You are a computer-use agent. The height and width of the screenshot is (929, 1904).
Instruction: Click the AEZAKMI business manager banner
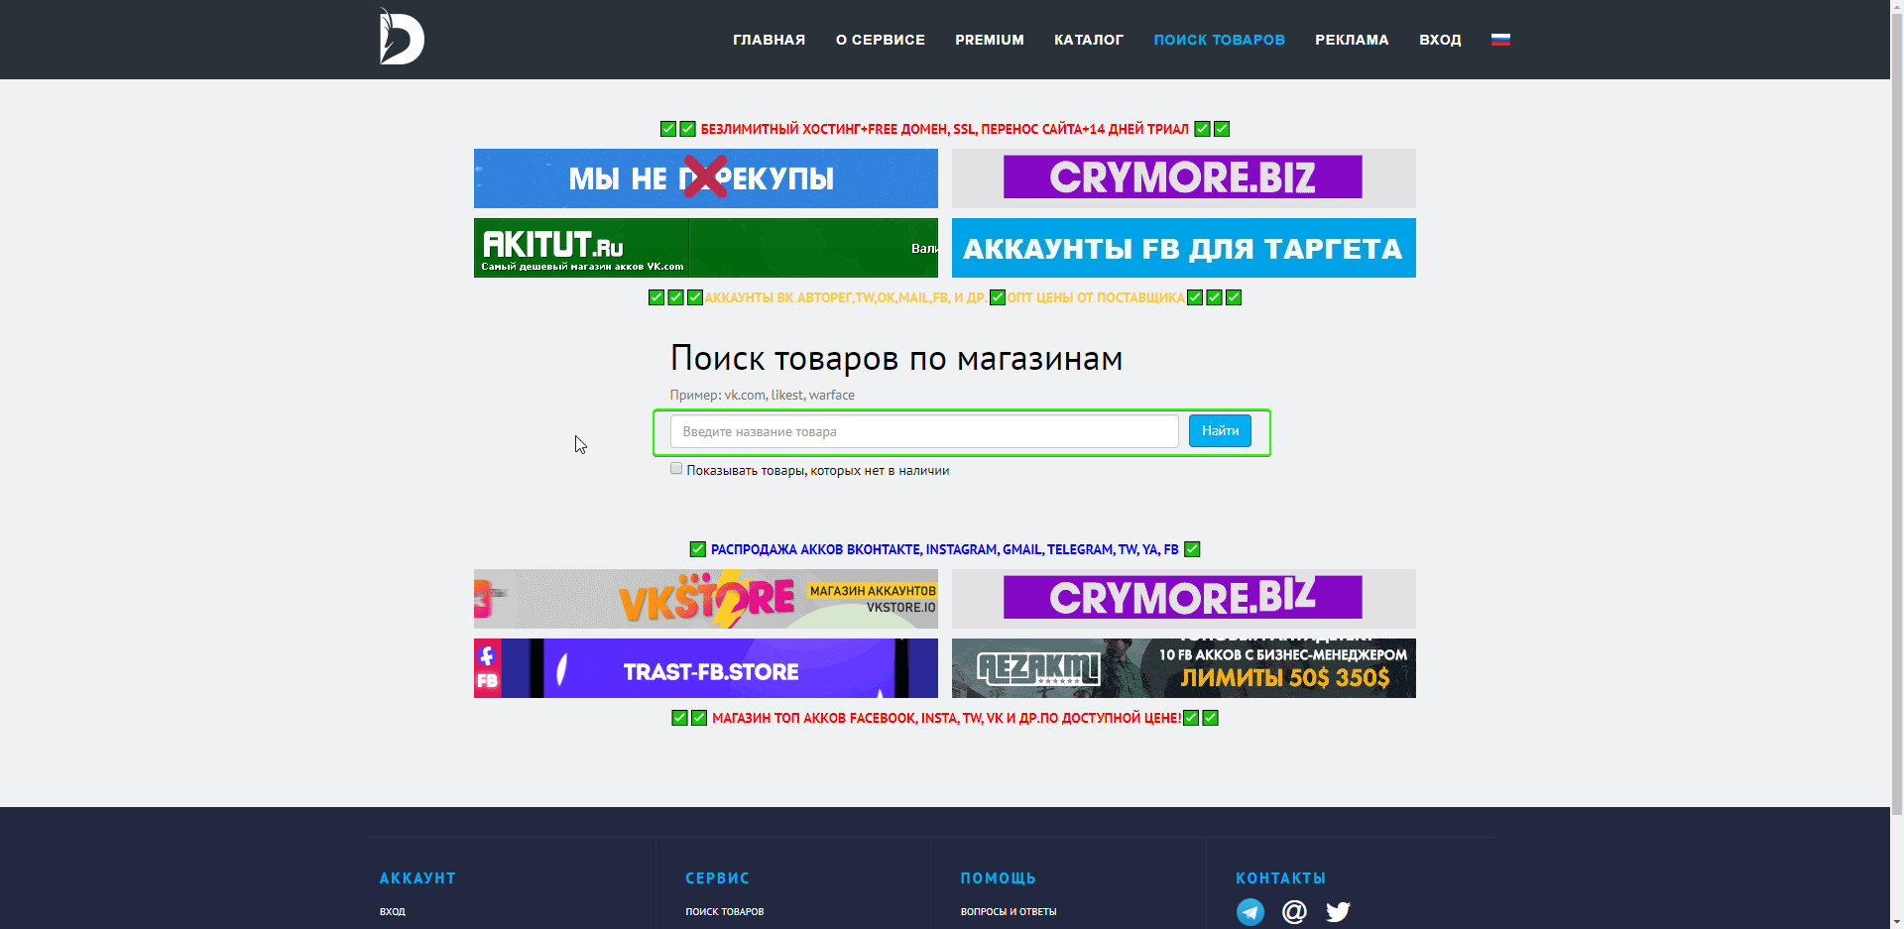click(x=1184, y=668)
